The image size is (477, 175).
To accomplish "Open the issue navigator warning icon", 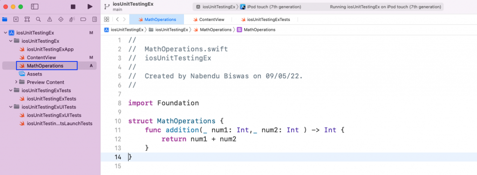I will point(49,20).
